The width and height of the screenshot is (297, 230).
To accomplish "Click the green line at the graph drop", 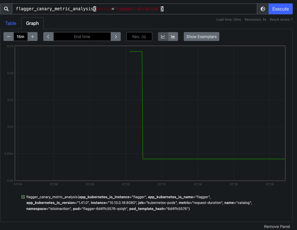I will point(142,105).
